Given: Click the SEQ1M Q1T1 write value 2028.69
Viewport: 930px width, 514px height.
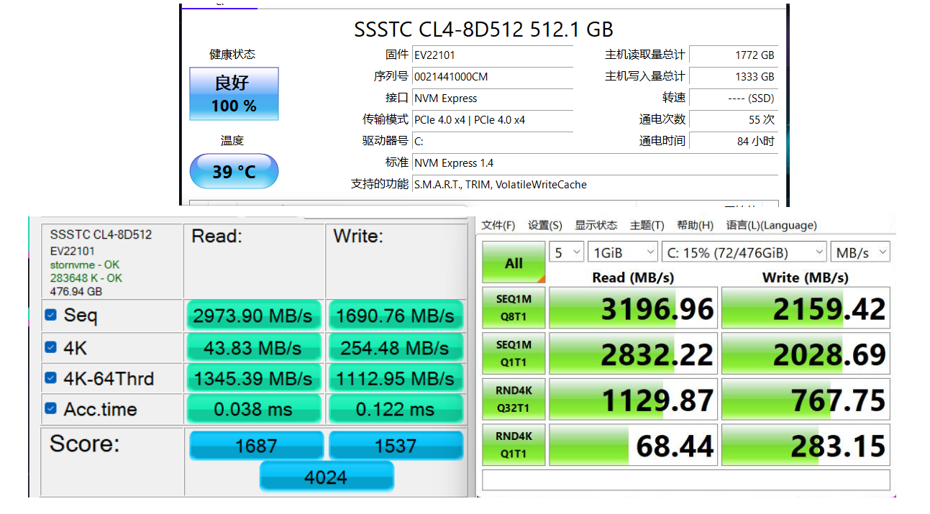Looking at the screenshot, I should 806,354.
